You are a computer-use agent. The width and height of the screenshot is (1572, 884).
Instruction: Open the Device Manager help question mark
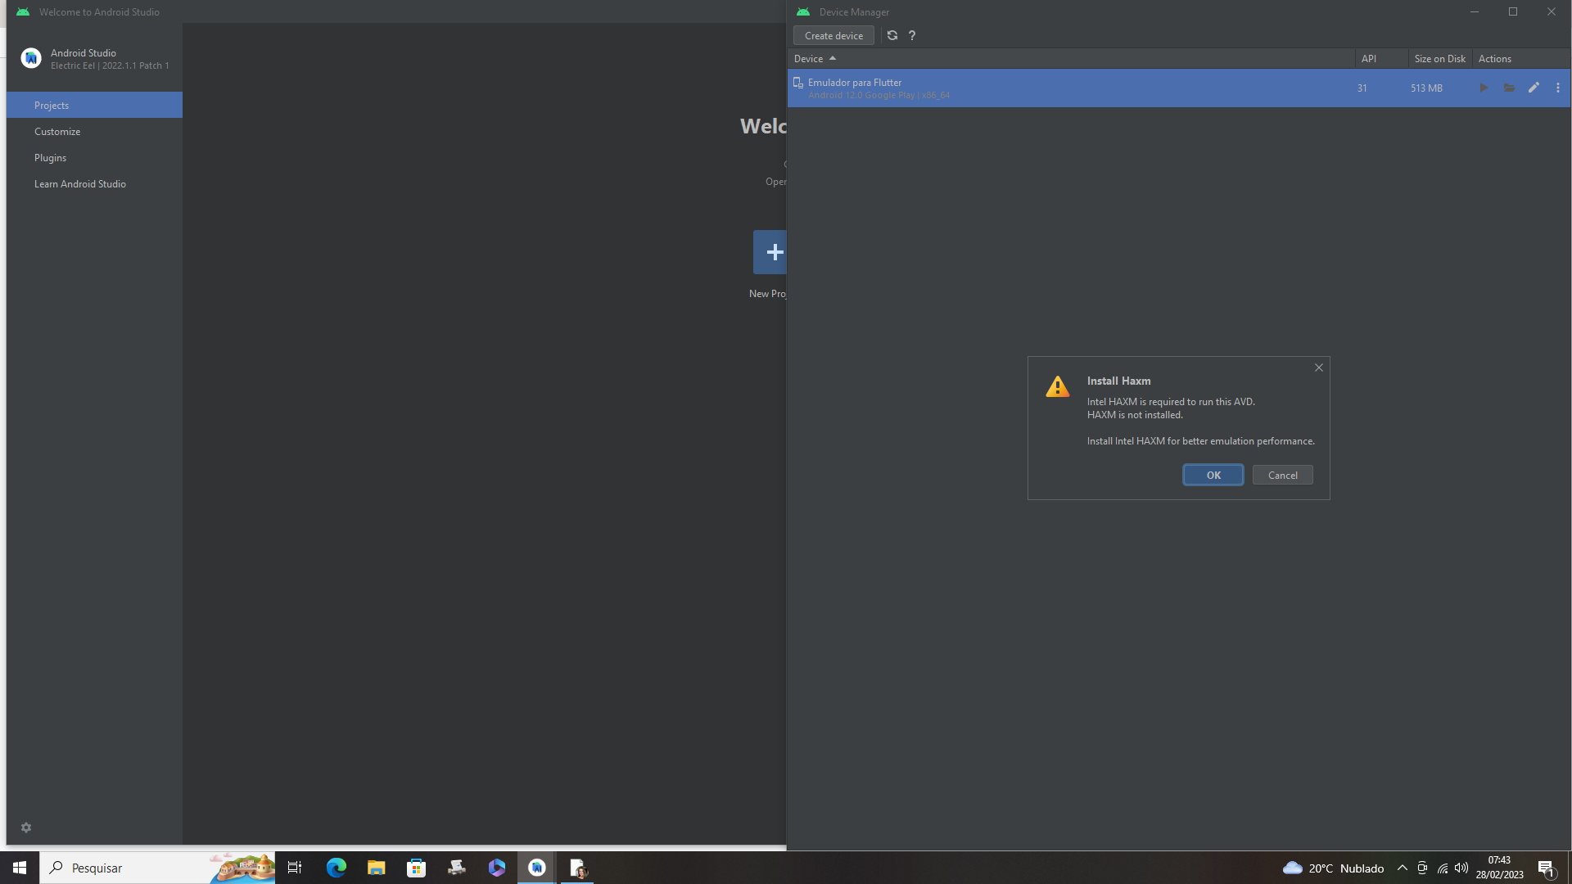tap(912, 35)
